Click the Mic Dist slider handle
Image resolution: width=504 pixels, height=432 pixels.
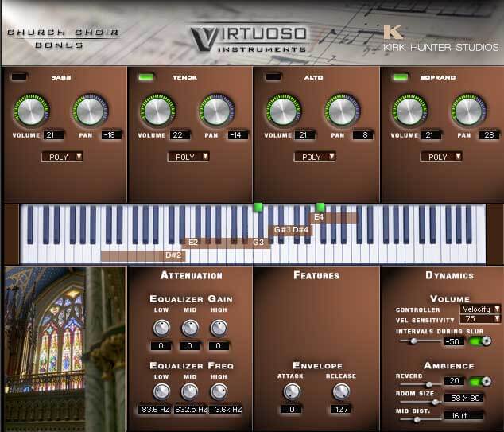417,419
